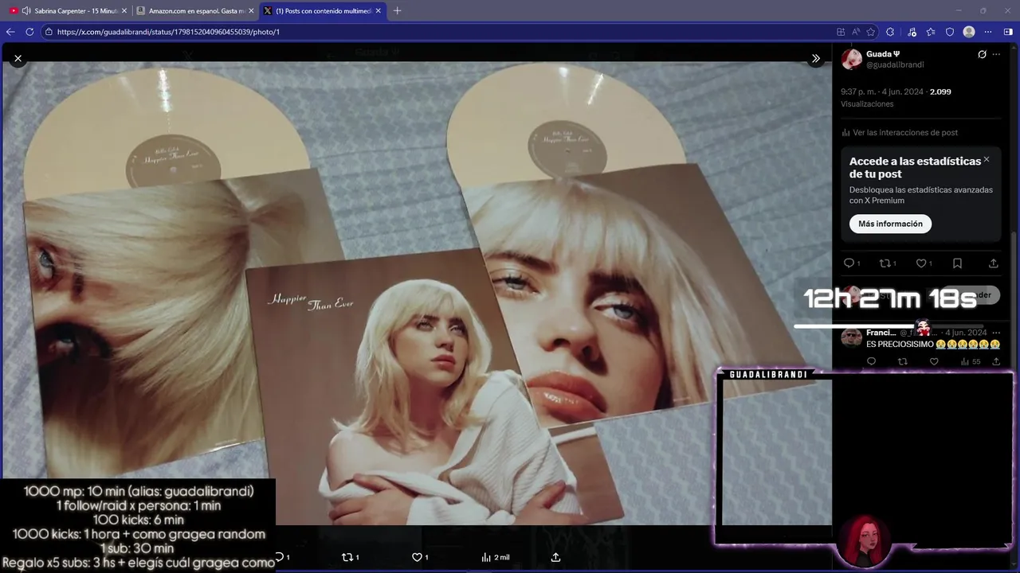The height and width of the screenshot is (573, 1020).
Task: Click the URL address bar
Action: [x=438, y=32]
